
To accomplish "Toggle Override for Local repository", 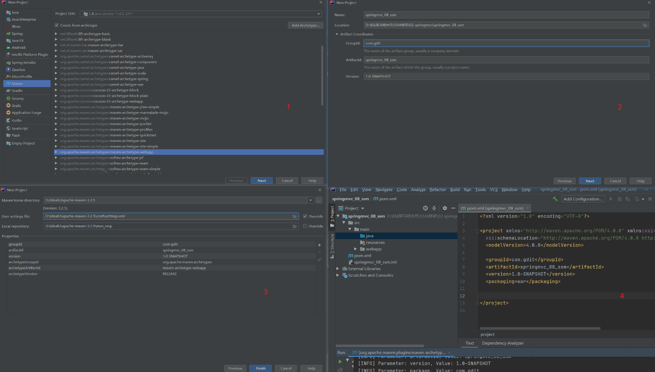I will 305,226.
